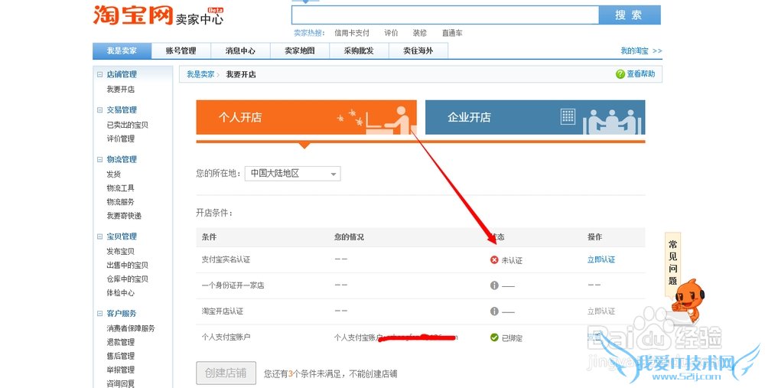Click the red unverified status icon
The image size is (765, 388).
(x=494, y=260)
